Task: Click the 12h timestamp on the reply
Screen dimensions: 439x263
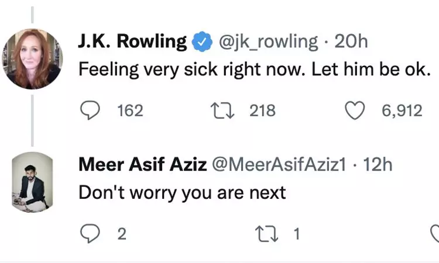Action: (377, 165)
